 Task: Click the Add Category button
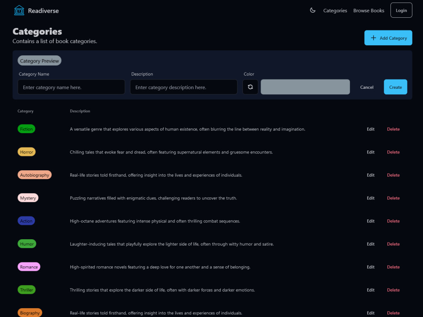pyautogui.click(x=388, y=38)
